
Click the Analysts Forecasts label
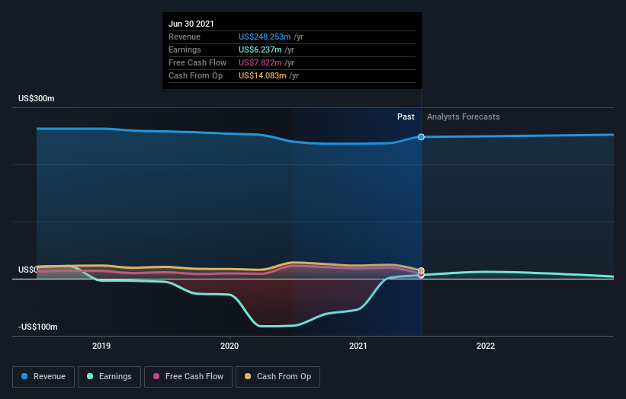tap(463, 117)
